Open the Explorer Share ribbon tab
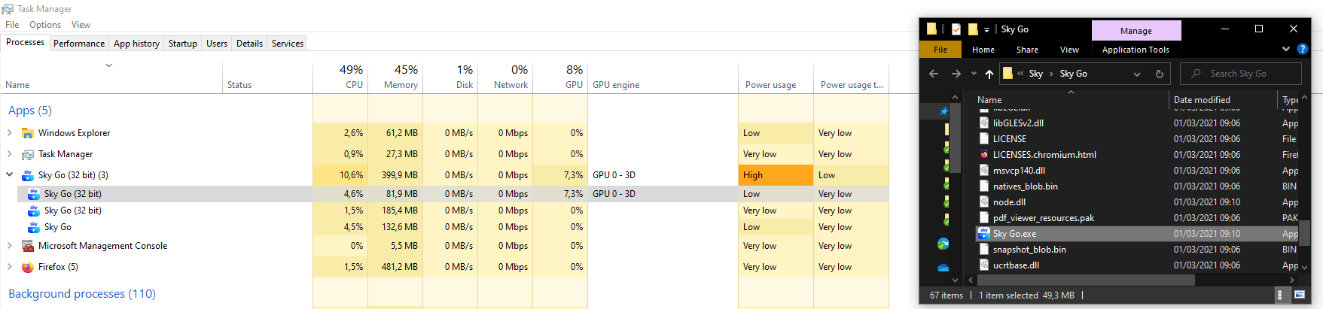Image resolution: width=1323 pixels, height=309 pixels. (1027, 50)
